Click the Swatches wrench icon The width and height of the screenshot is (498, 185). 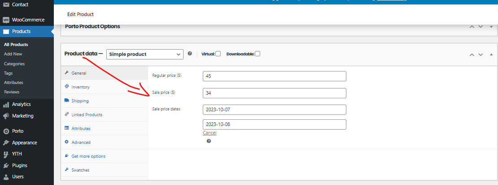click(x=67, y=169)
